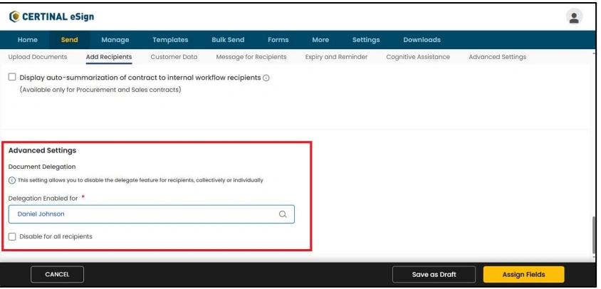Tick Disable for all recipients checkbox
601x289 pixels.
point(12,236)
